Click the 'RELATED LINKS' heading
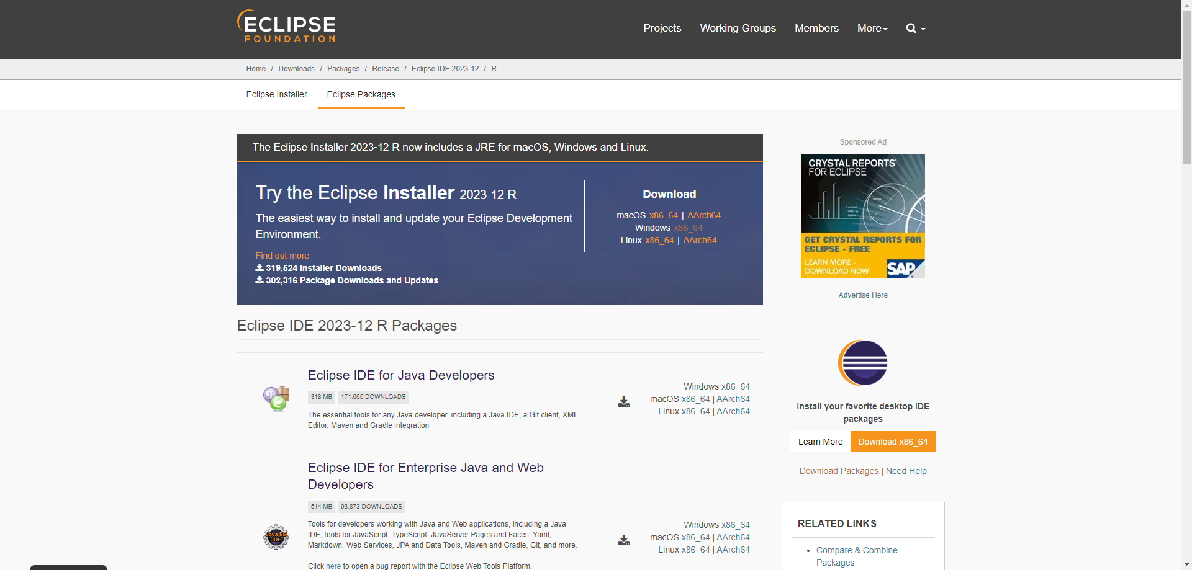 pyautogui.click(x=837, y=523)
